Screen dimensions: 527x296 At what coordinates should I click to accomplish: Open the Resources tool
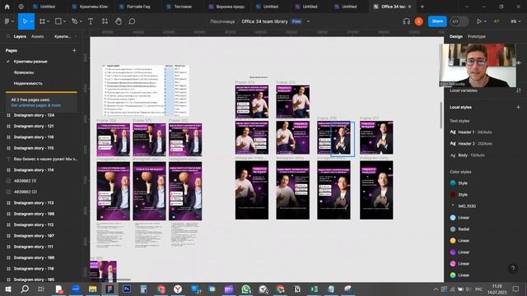pos(105,21)
